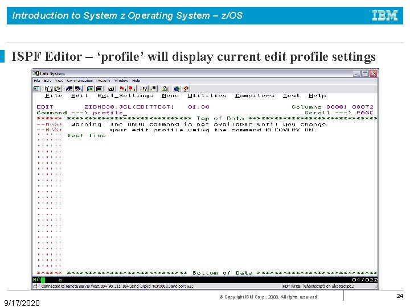Click the Paste clipboard toolbar icon
This screenshot has width=410, height=307.
tap(58, 89)
